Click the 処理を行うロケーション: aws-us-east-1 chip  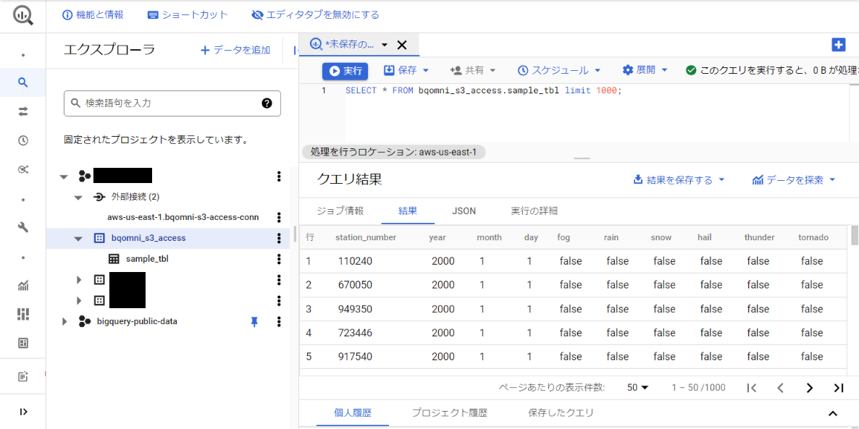pyautogui.click(x=393, y=152)
